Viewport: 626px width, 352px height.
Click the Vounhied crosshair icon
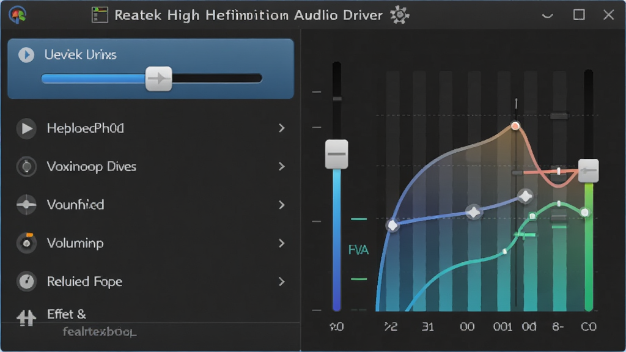(x=26, y=205)
